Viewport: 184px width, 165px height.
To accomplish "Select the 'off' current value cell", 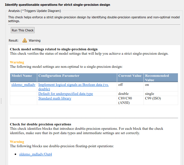I will 121,85.
